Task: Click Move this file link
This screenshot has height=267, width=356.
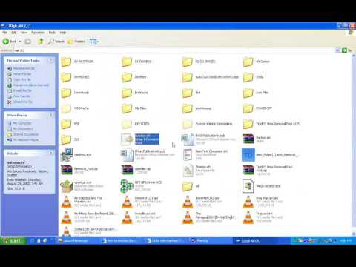Action: pos(22,74)
